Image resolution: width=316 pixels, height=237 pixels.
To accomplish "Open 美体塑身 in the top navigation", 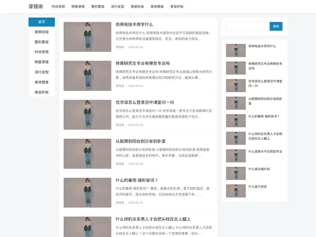I will click(x=157, y=7).
